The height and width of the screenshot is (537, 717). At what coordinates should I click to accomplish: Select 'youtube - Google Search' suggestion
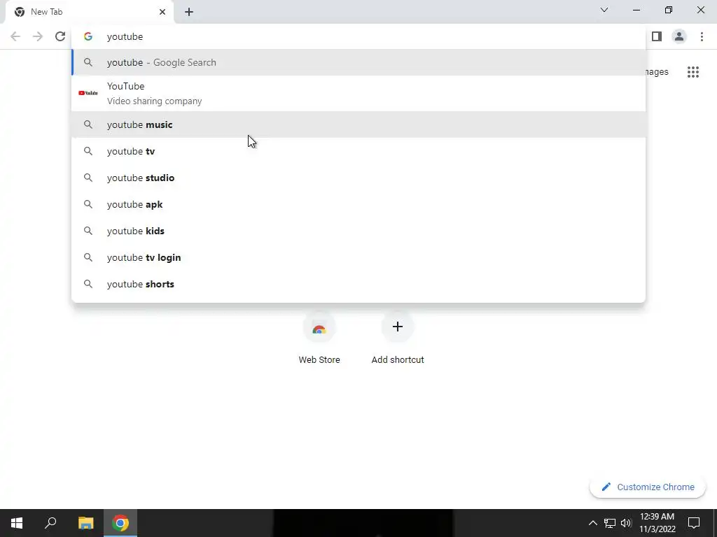click(358, 62)
